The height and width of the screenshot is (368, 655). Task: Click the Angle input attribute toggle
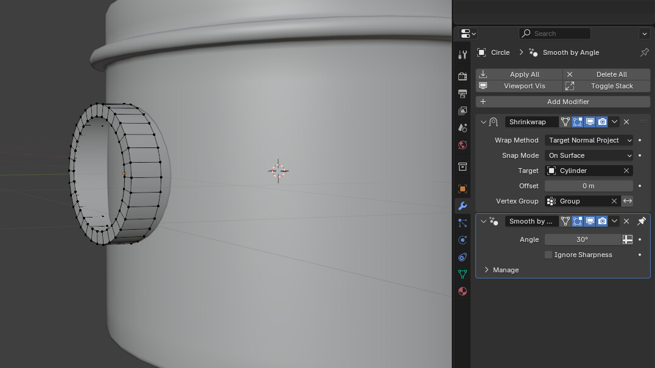click(628, 239)
